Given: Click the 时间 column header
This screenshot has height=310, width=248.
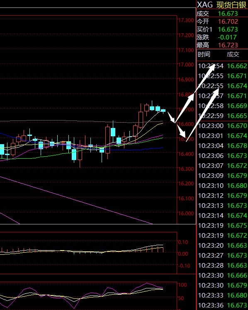Looking at the screenshot, I should coord(204,54).
